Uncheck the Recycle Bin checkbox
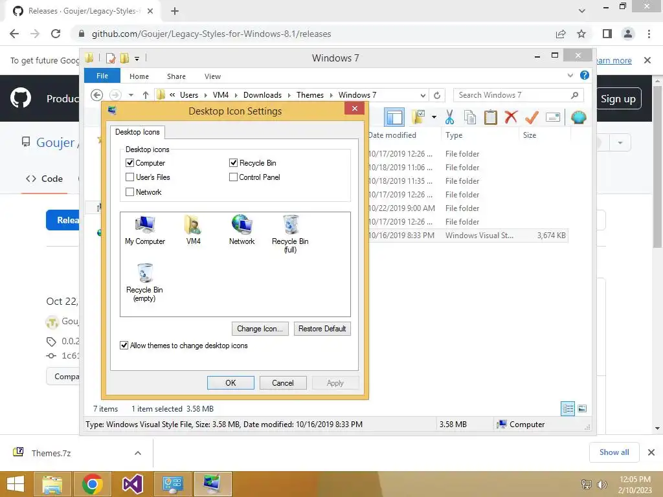Screen dimensions: 663x497 [x=233, y=162]
